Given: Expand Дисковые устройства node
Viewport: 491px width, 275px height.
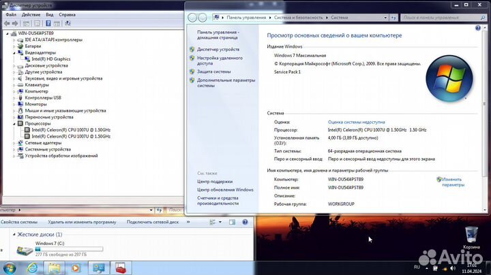Looking at the screenshot, I should [x=14, y=65].
